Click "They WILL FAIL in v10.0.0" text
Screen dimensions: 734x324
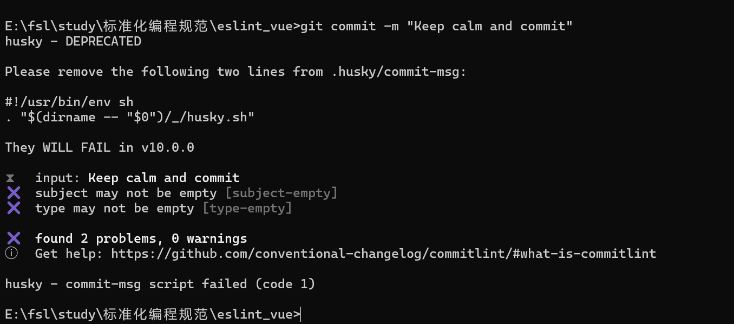tap(100, 147)
